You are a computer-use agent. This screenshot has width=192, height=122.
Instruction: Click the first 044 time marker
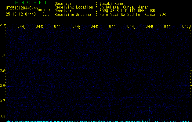(21, 27)
